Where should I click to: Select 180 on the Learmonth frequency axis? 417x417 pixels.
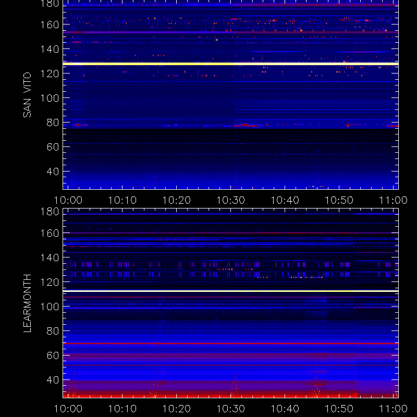pyautogui.click(x=50, y=212)
